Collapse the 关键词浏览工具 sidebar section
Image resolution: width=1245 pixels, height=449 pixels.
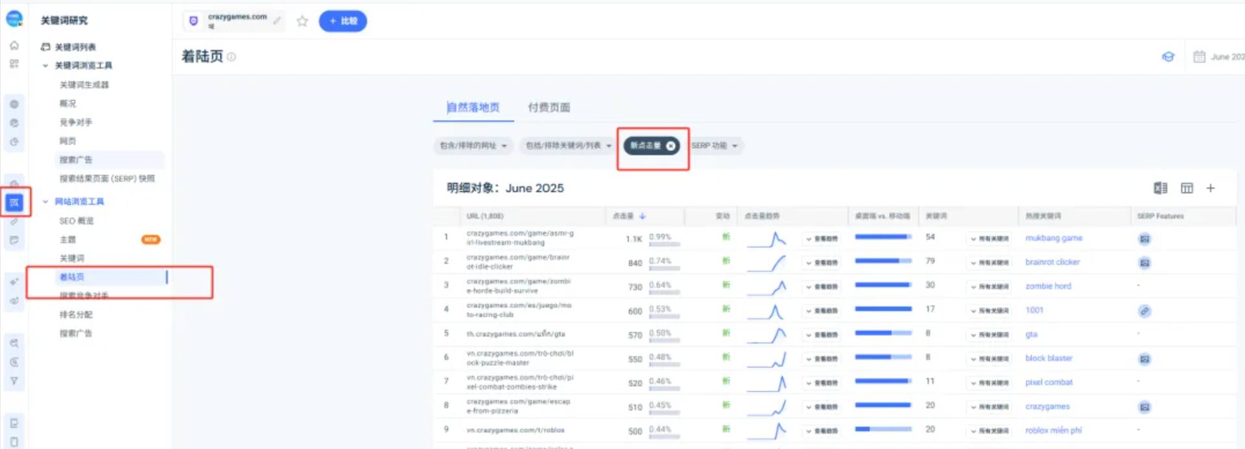point(45,65)
